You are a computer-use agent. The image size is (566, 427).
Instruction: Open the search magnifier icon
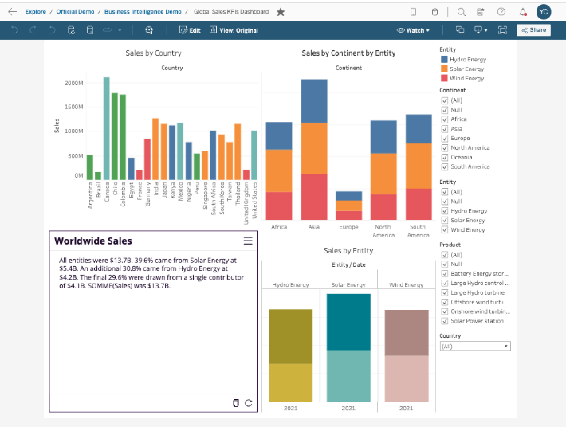(x=461, y=12)
